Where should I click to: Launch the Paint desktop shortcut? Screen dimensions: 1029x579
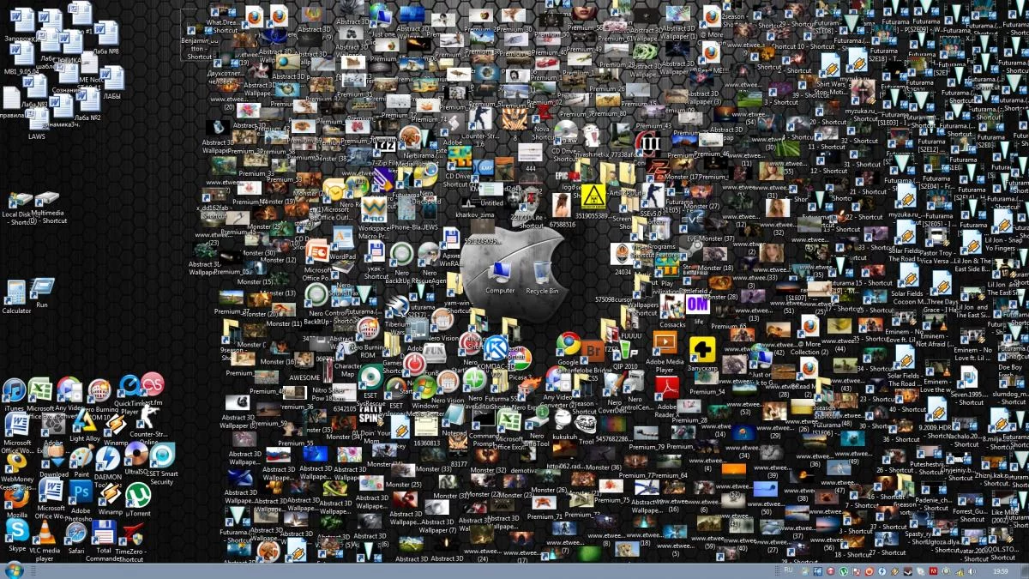coord(82,459)
